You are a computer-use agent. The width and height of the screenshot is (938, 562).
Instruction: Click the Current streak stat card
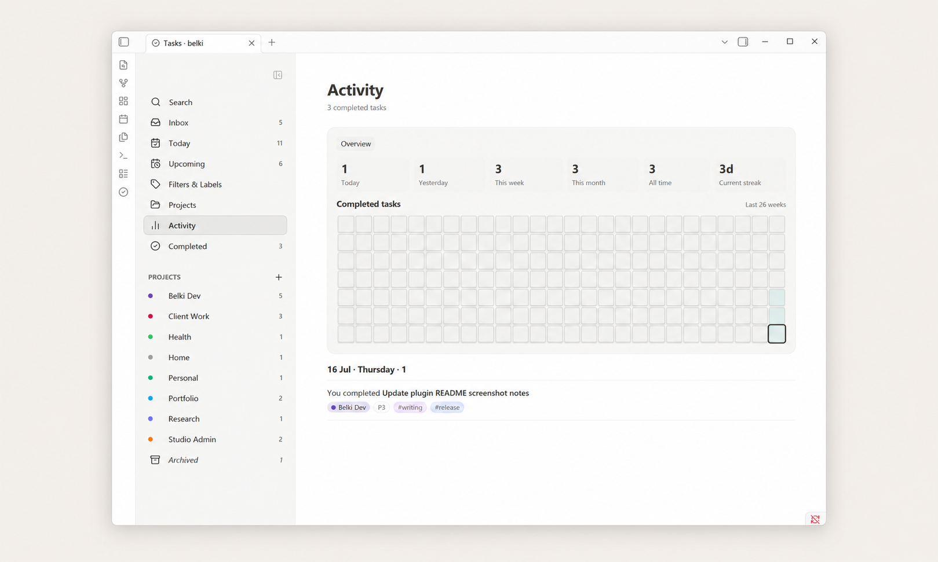[x=750, y=174]
